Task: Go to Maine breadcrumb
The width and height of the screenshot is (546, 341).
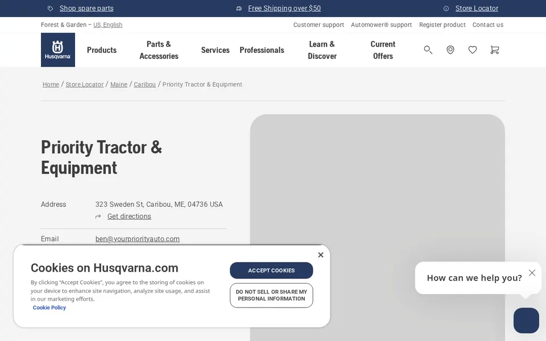Action: (x=119, y=85)
